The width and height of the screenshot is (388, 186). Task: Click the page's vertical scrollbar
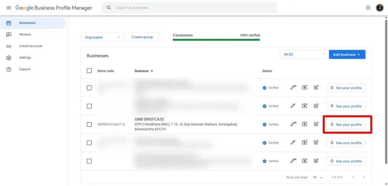pos(386,91)
